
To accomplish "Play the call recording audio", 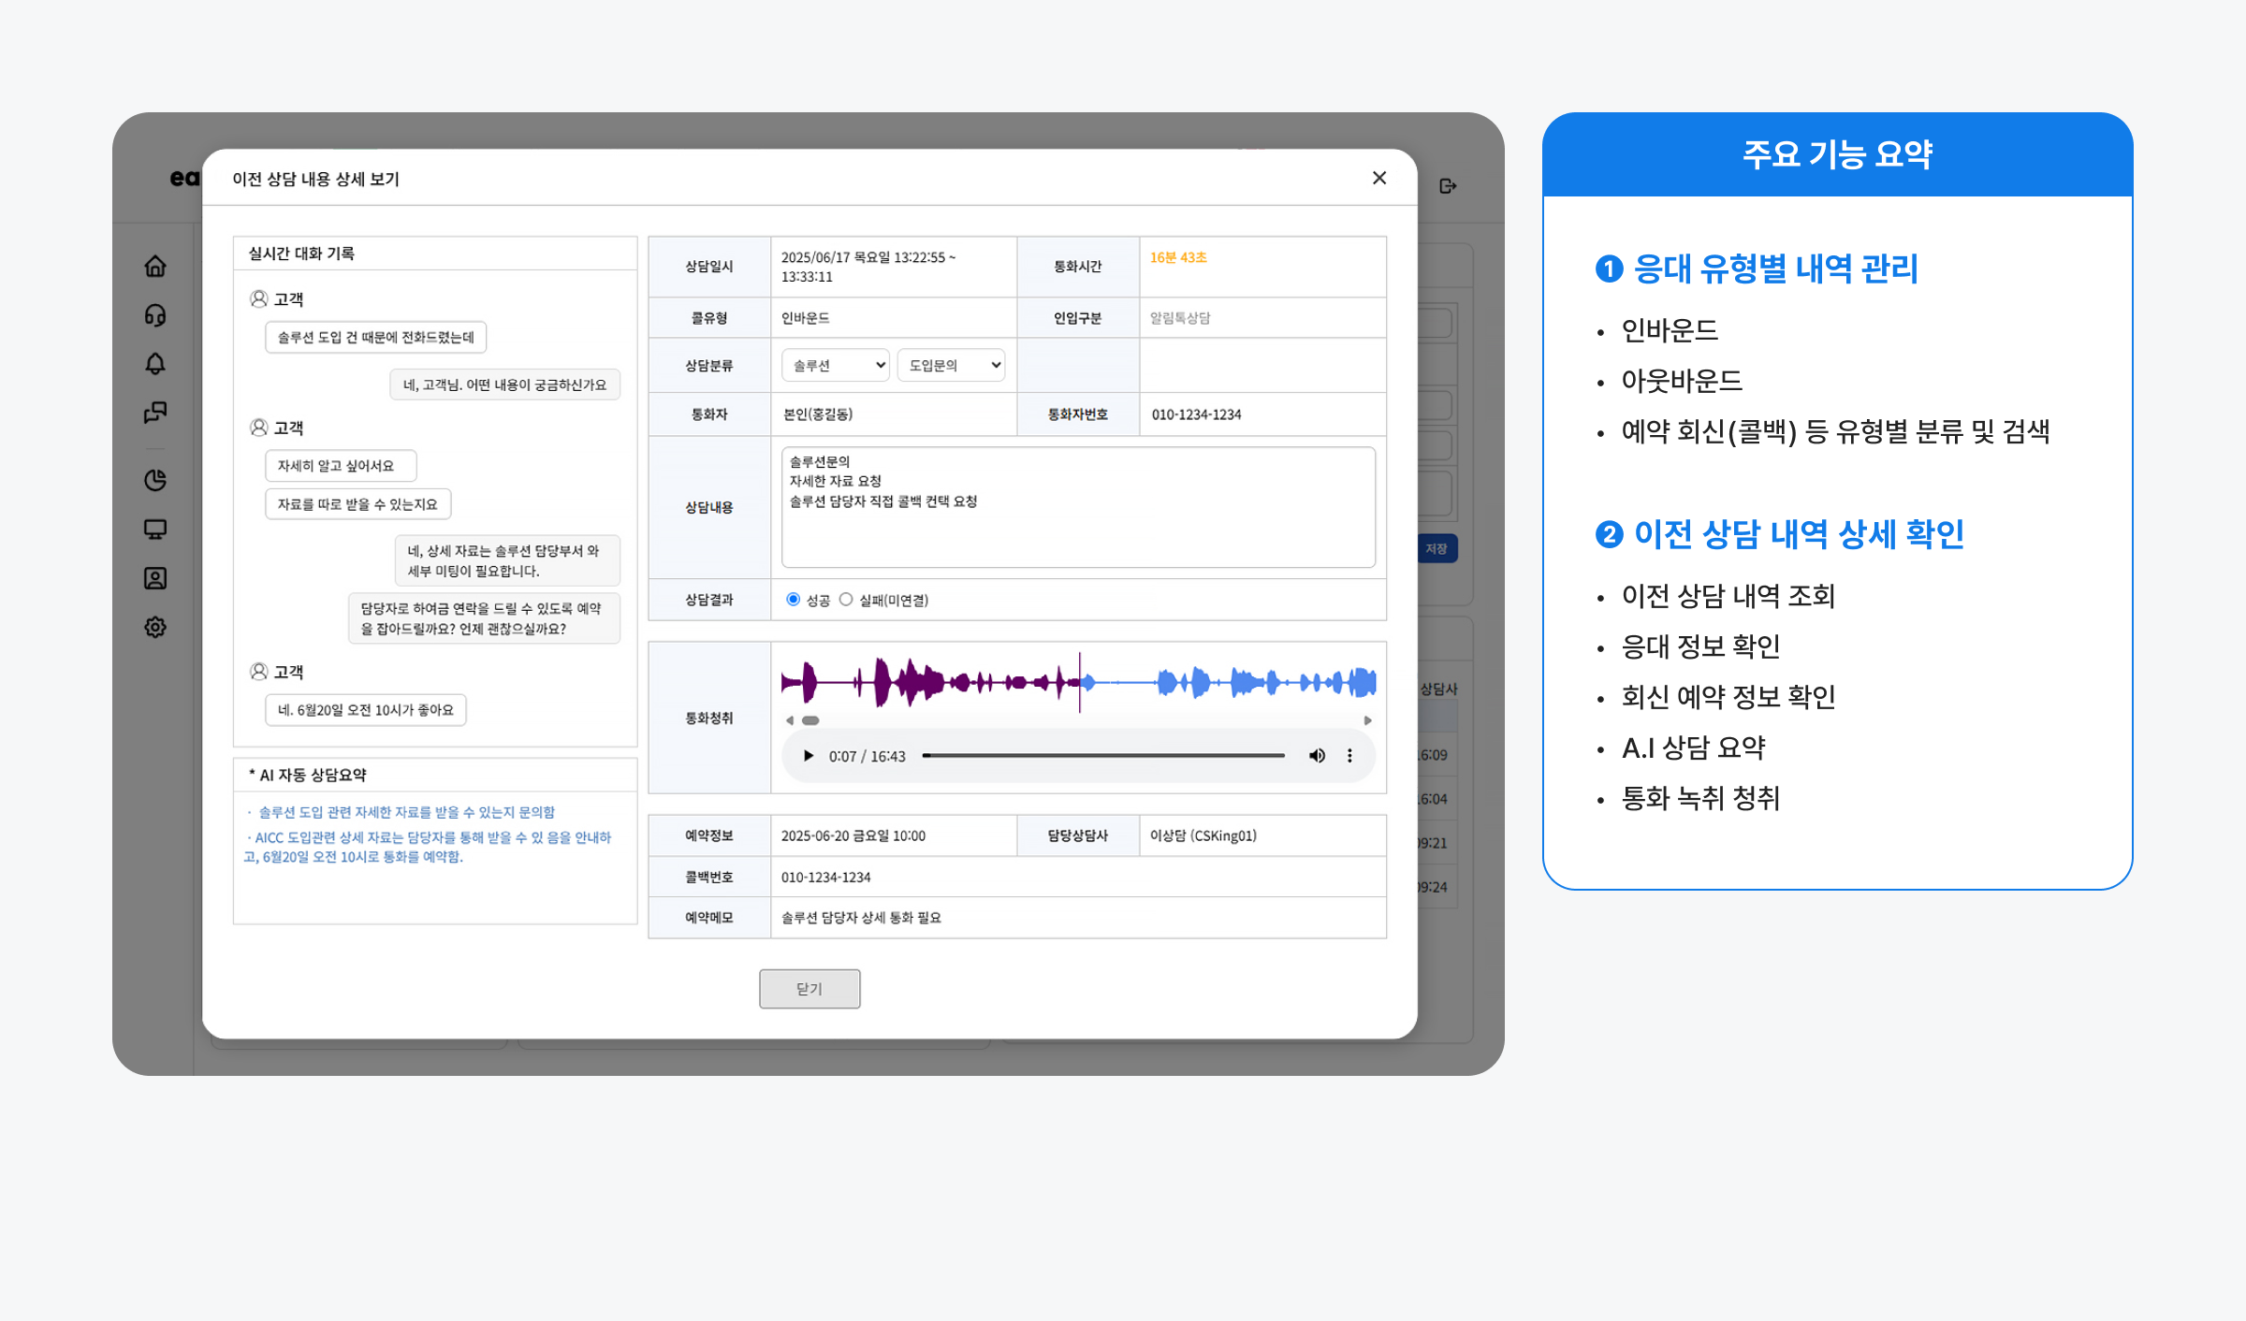I will pos(809,756).
